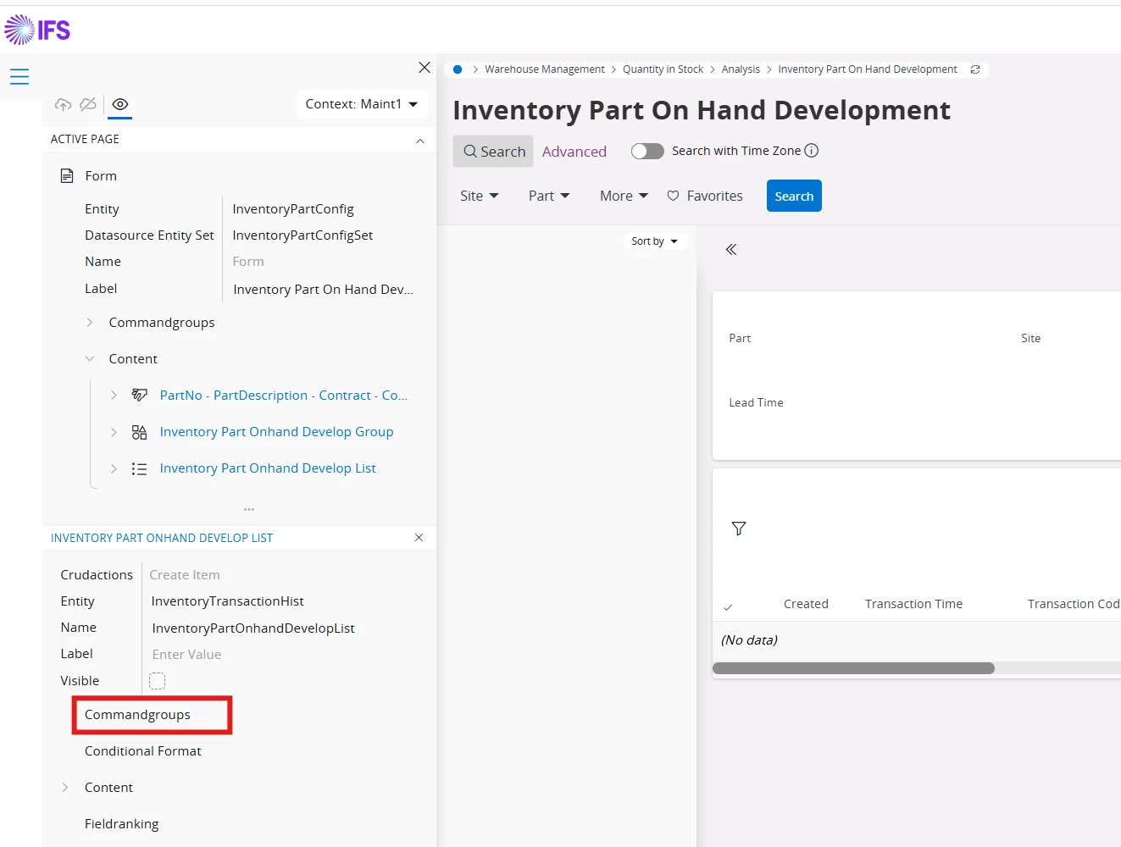Click Quantity in Stock breadcrumb
This screenshot has width=1121, height=847.
click(663, 69)
